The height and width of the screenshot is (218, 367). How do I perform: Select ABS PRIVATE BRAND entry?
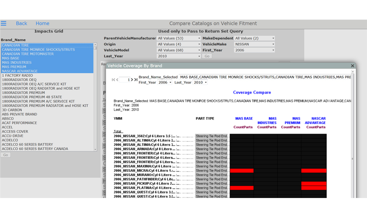click(x=47, y=114)
